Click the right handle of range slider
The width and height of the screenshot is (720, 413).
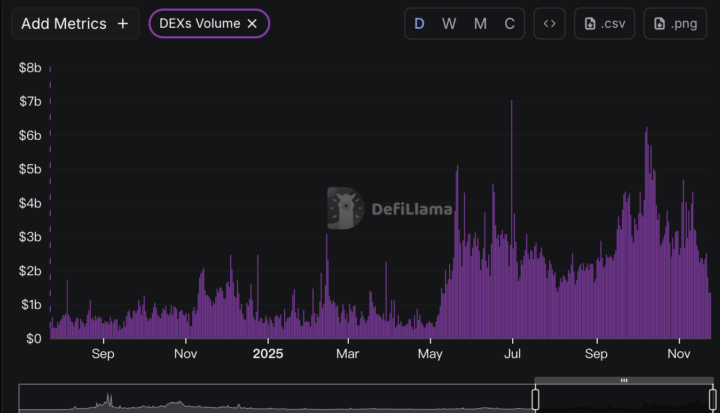click(713, 399)
